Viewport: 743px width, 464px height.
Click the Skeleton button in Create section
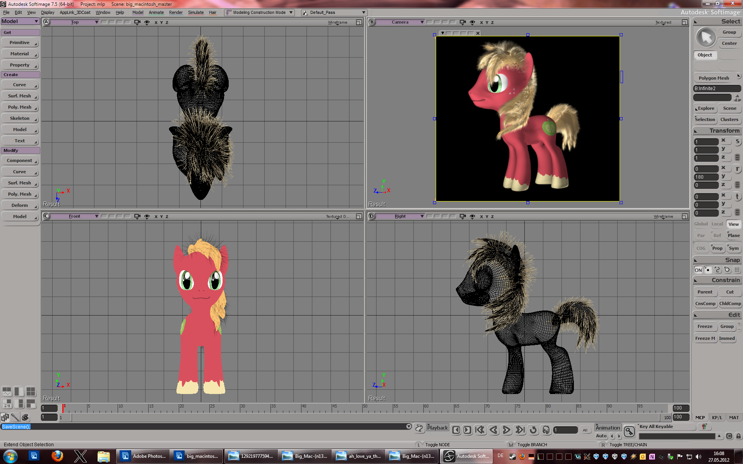tap(20, 118)
